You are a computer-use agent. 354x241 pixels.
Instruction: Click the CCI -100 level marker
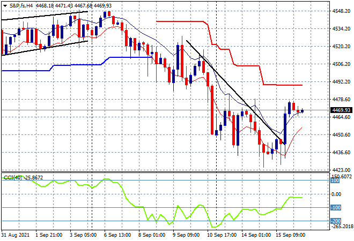tap(336, 207)
